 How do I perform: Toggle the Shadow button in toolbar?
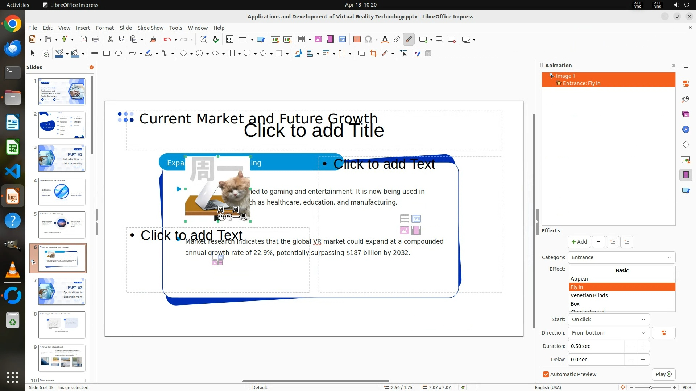pyautogui.click(x=361, y=54)
